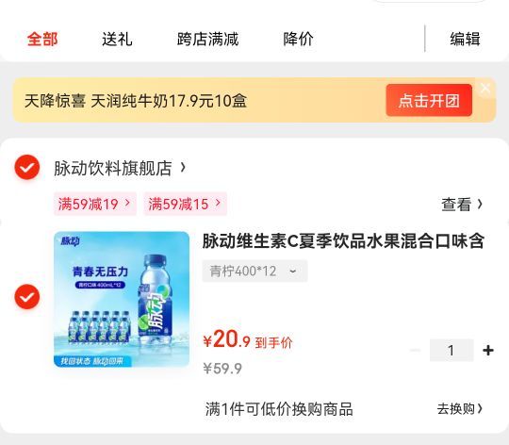The height and width of the screenshot is (445, 509).
Task: Select the 降价 tab
Action: (298, 40)
